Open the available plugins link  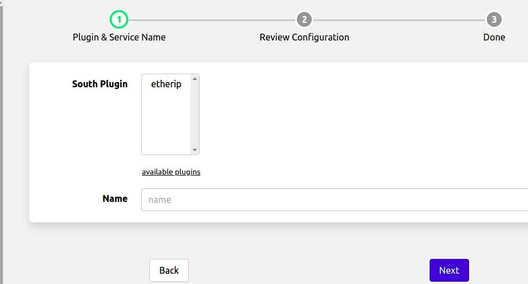pyautogui.click(x=171, y=172)
